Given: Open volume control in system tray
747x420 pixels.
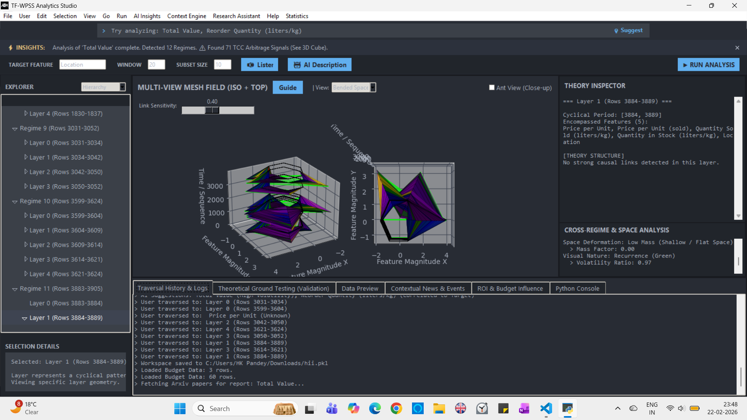Looking at the screenshot, I should pos(682,408).
